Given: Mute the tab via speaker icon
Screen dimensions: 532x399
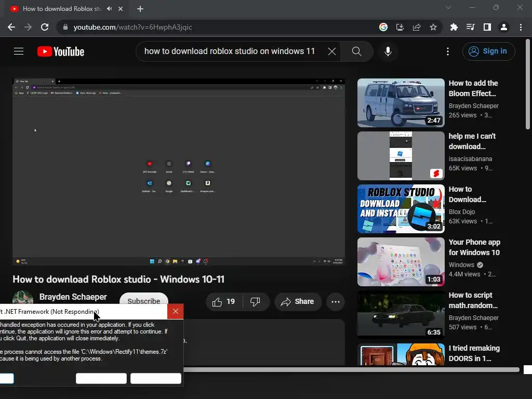Looking at the screenshot, I should click(109, 9).
